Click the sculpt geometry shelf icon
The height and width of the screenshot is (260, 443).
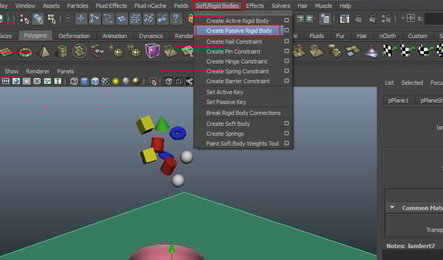coord(371,51)
